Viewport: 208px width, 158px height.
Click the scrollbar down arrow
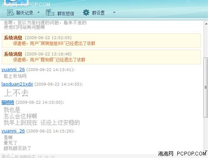click(x=206, y=151)
